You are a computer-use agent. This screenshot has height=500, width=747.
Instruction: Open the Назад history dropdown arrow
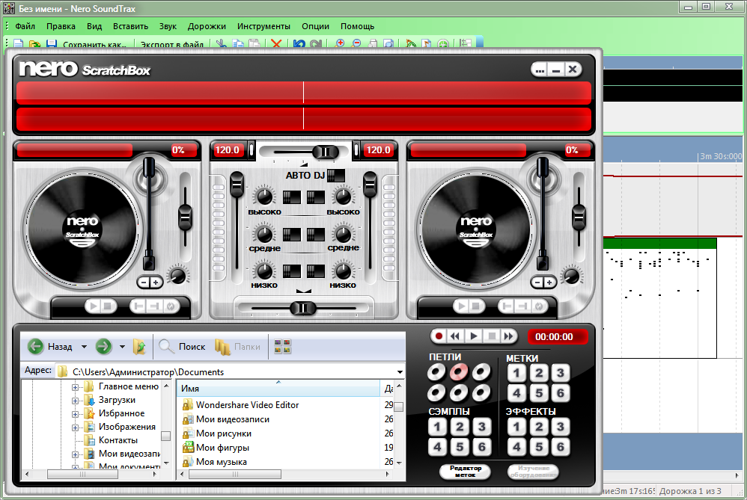pyautogui.click(x=84, y=347)
